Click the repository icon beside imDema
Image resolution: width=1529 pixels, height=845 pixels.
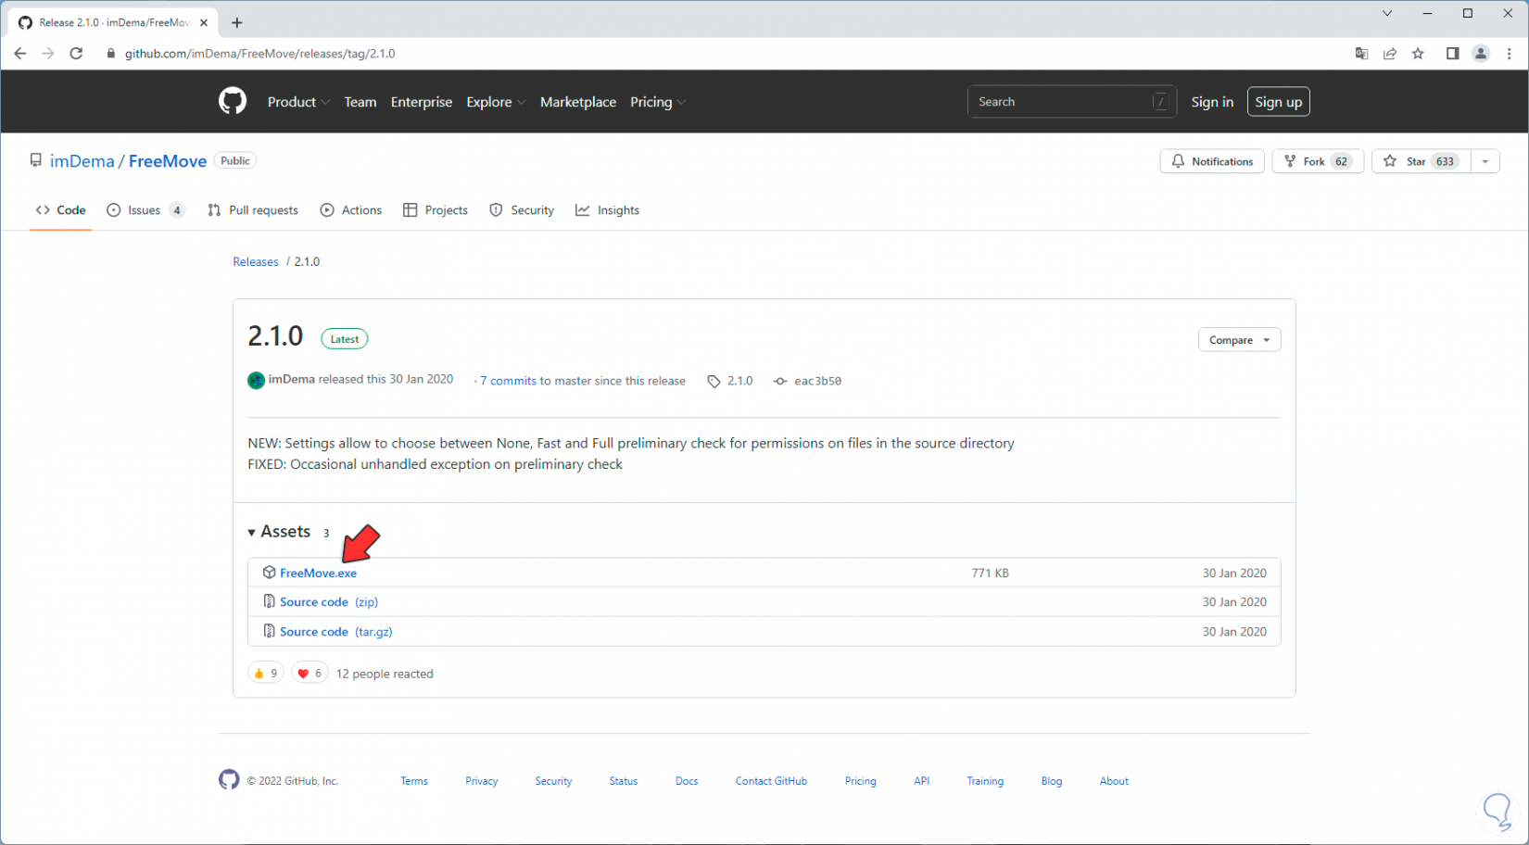pos(36,160)
